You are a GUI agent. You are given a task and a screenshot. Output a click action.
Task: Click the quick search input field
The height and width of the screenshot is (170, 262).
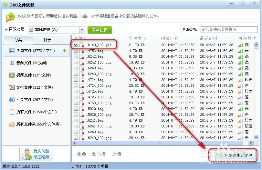229,30
